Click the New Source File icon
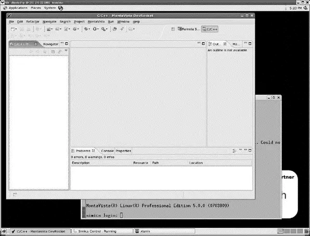The image size is (310, 236). 66,29
